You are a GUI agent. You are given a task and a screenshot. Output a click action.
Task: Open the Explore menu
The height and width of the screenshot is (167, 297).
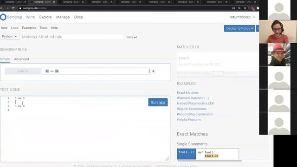[45, 17]
